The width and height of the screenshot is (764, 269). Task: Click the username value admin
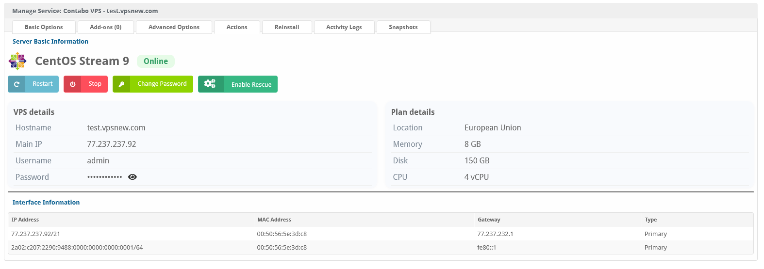pos(98,161)
